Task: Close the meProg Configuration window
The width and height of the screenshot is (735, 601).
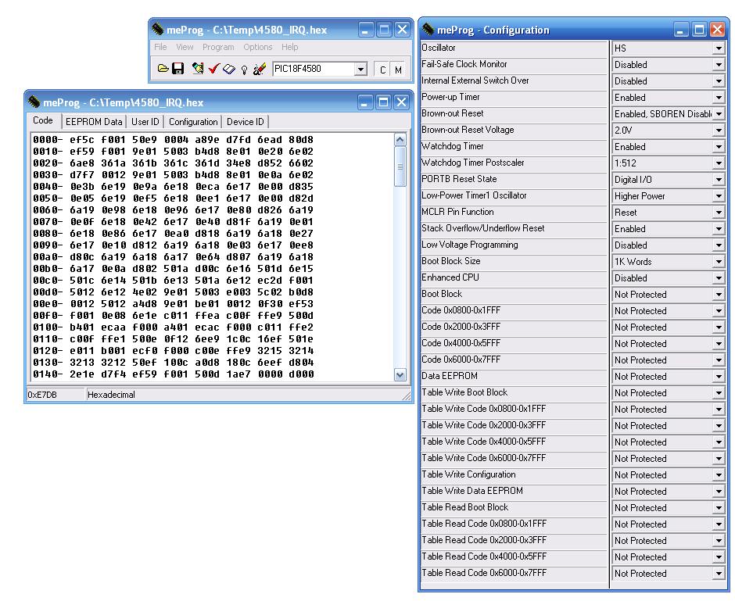Action: point(717,30)
